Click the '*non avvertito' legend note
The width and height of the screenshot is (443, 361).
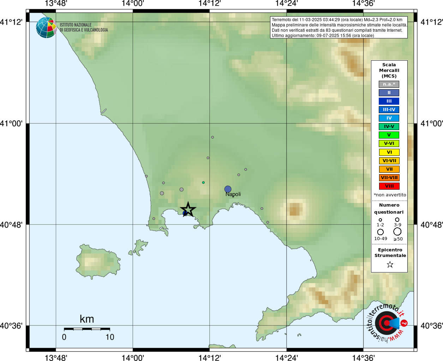click(x=390, y=195)
